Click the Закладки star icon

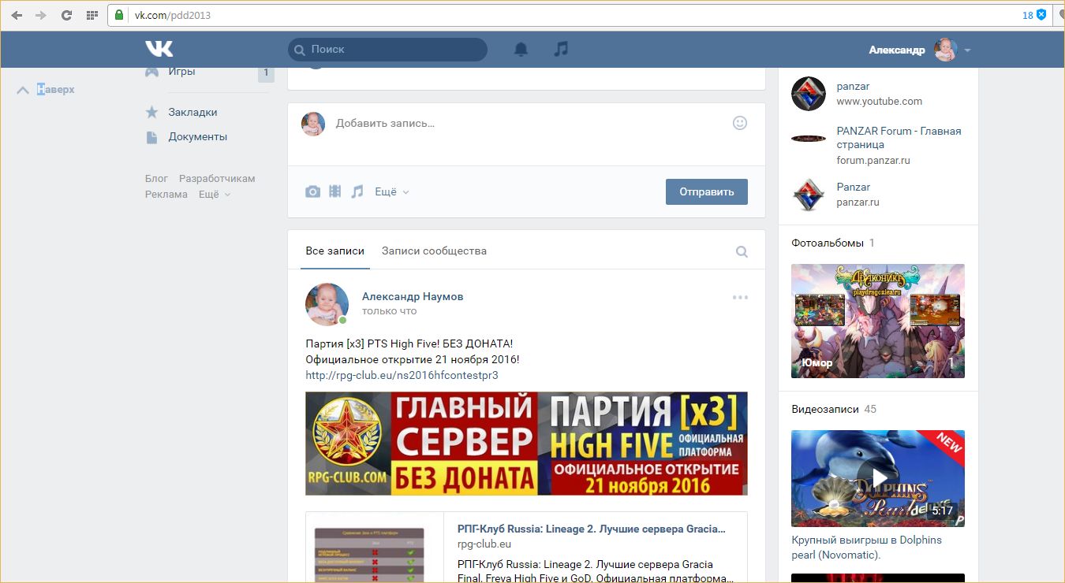click(x=152, y=112)
